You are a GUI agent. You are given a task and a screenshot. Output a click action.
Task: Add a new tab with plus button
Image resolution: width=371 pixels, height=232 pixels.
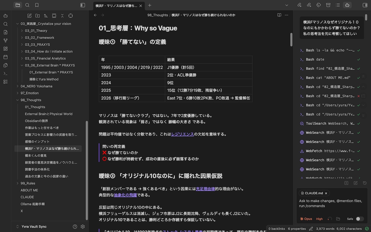point(150,5)
